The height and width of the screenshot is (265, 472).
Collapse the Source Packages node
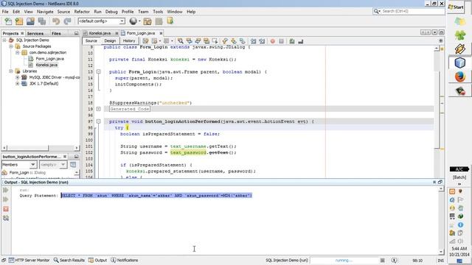[11, 46]
